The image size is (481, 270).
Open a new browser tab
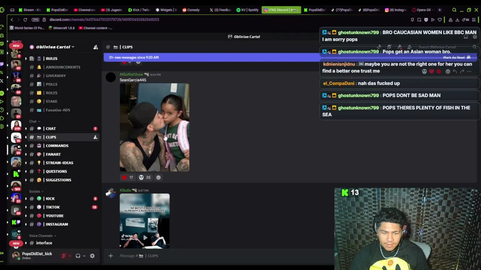tap(440, 10)
